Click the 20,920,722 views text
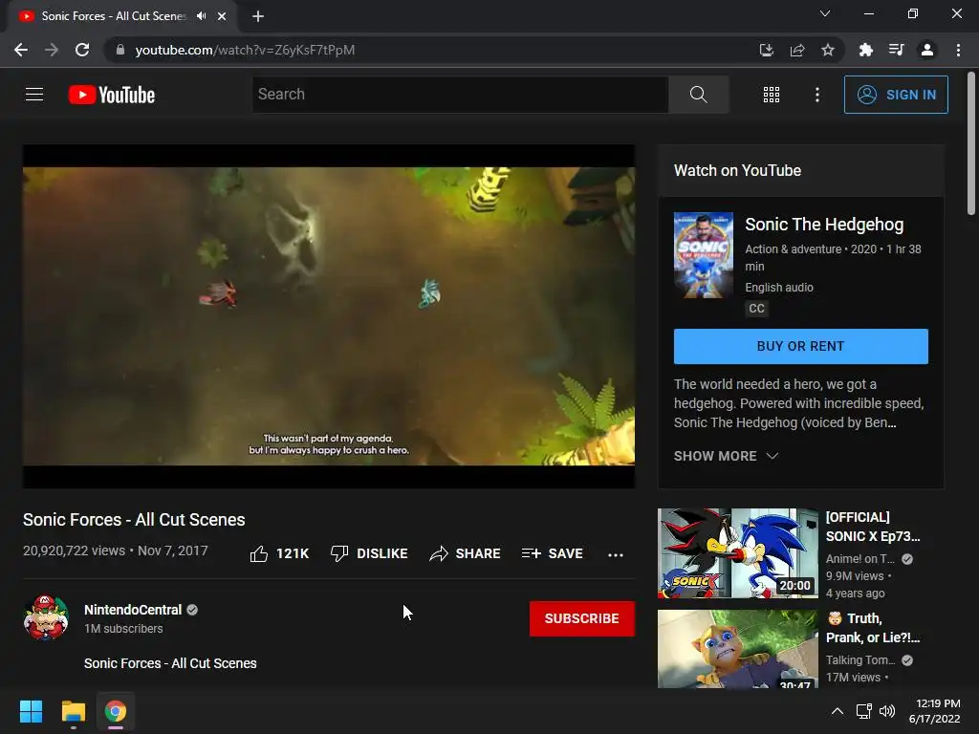This screenshot has height=734, width=979. (74, 550)
